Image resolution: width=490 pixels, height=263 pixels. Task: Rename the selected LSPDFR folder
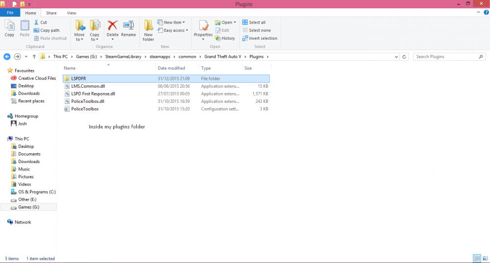pos(128,29)
